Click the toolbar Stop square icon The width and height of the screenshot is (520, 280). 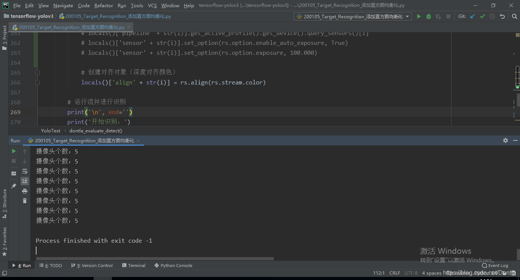click(x=448, y=16)
